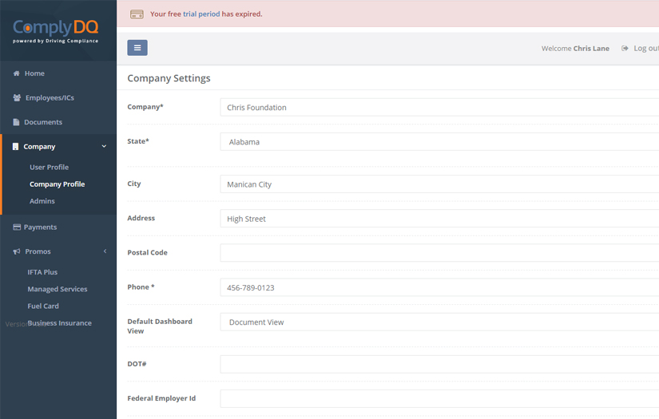Click the Default Dashboard View label
Screen dimensions: 659x419
[160, 326]
